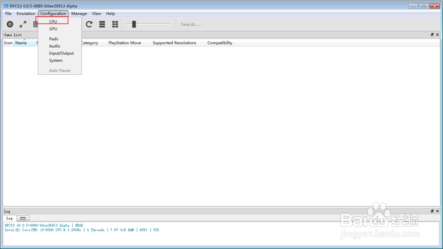
Task: Switch game list to grid view
Action: [x=115, y=24]
